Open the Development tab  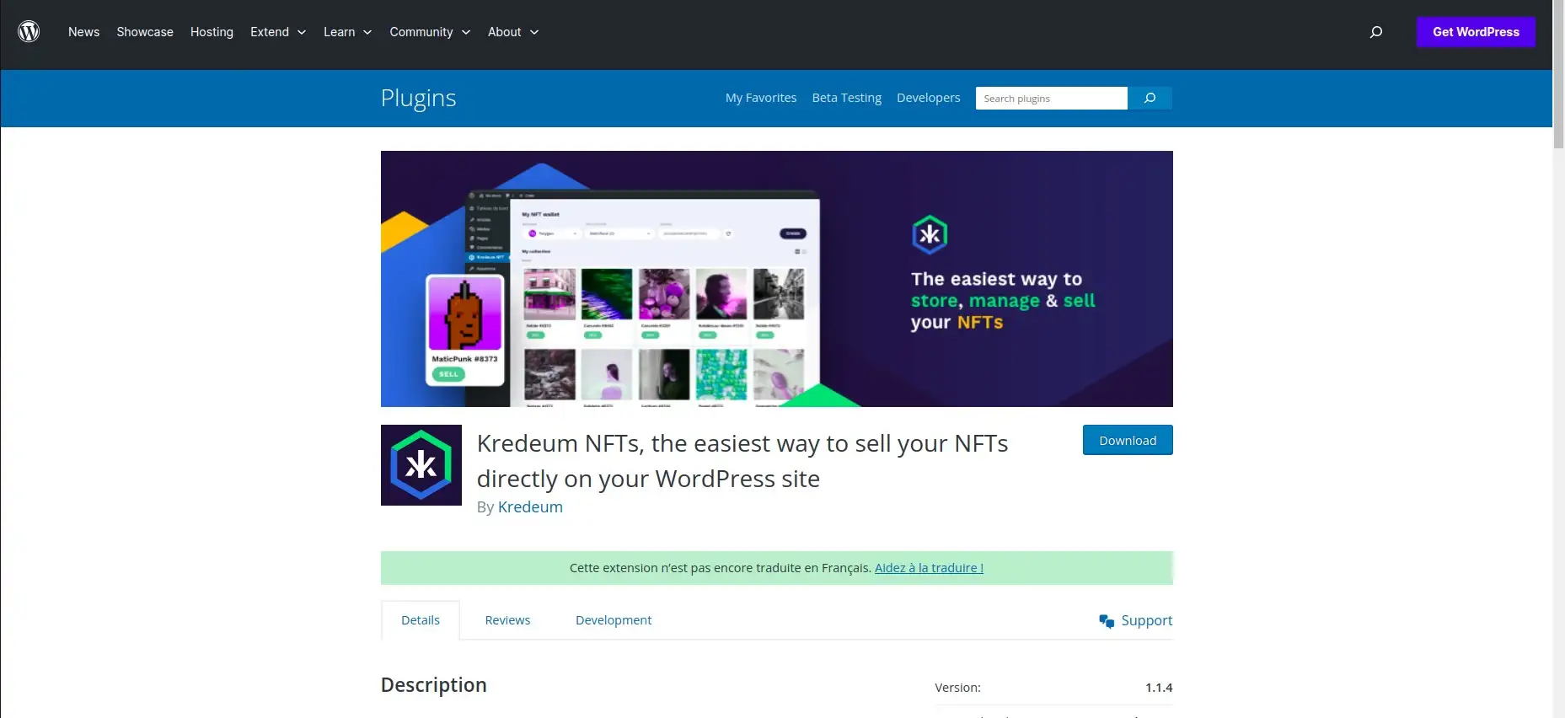point(613,620)
